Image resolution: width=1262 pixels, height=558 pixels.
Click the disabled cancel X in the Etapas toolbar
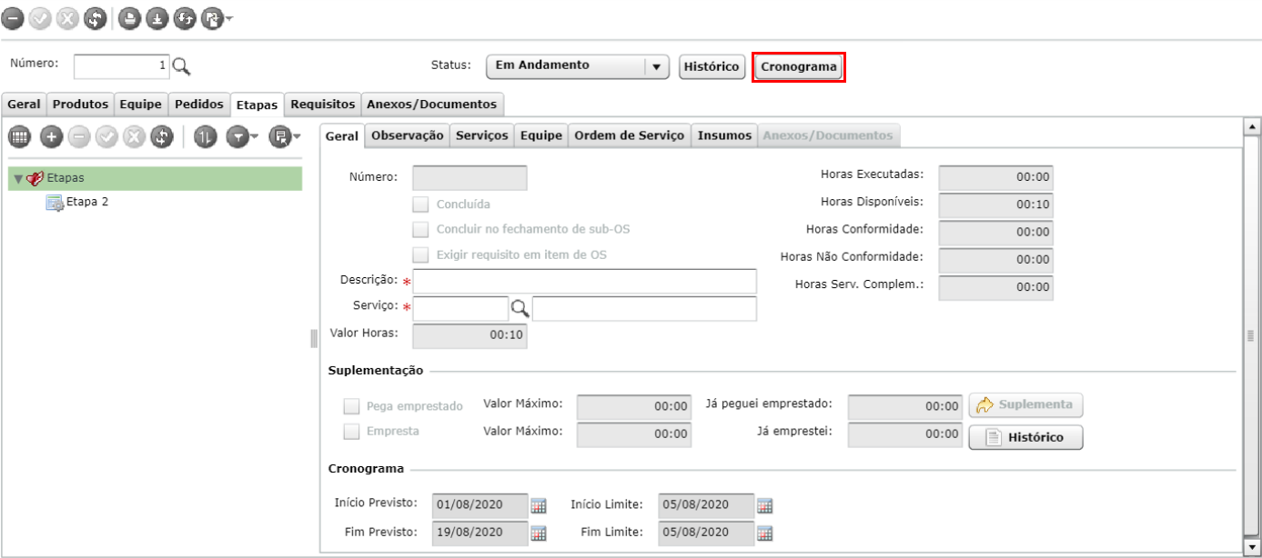coord(135,136)
